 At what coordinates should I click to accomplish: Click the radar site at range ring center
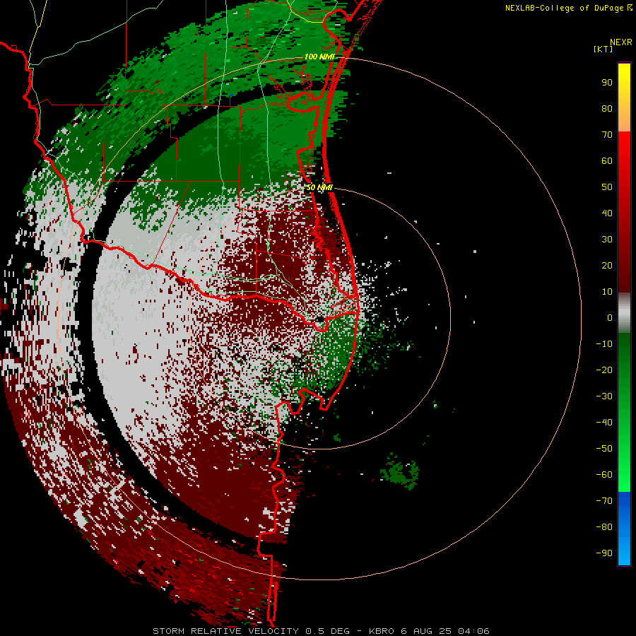[320, 319]
